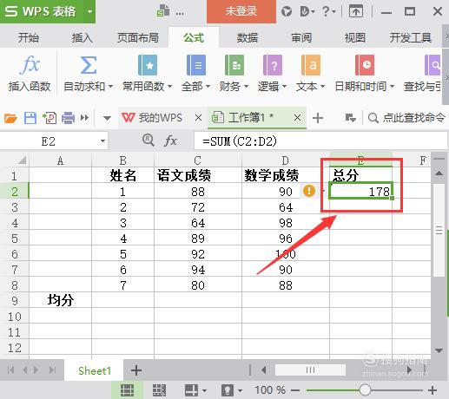449x399 pixels.
Task: Open the Common Functions star book icon
Action: coord(148,65)
